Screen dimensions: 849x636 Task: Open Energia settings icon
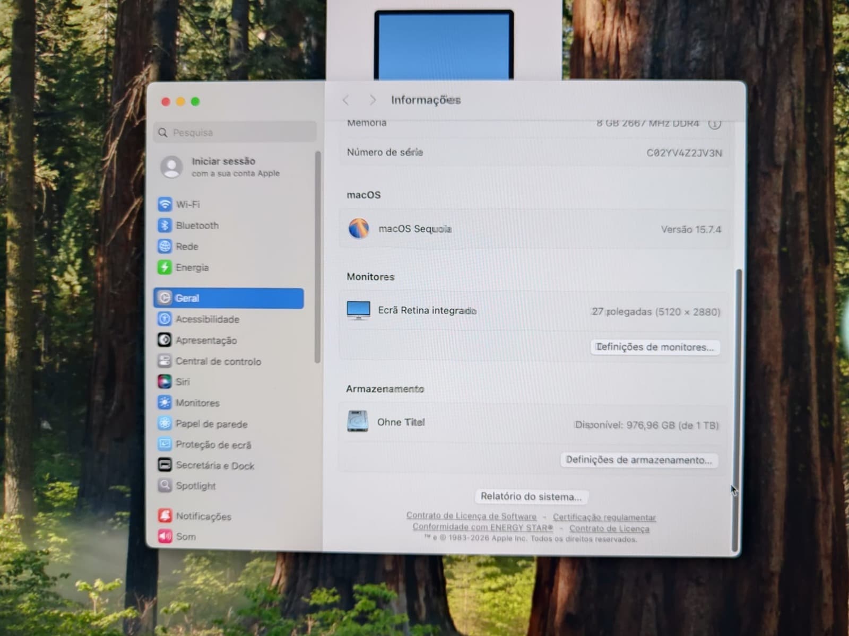click(164, 267)
